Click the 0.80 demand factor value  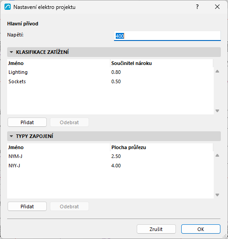click(x=116, y=72)
